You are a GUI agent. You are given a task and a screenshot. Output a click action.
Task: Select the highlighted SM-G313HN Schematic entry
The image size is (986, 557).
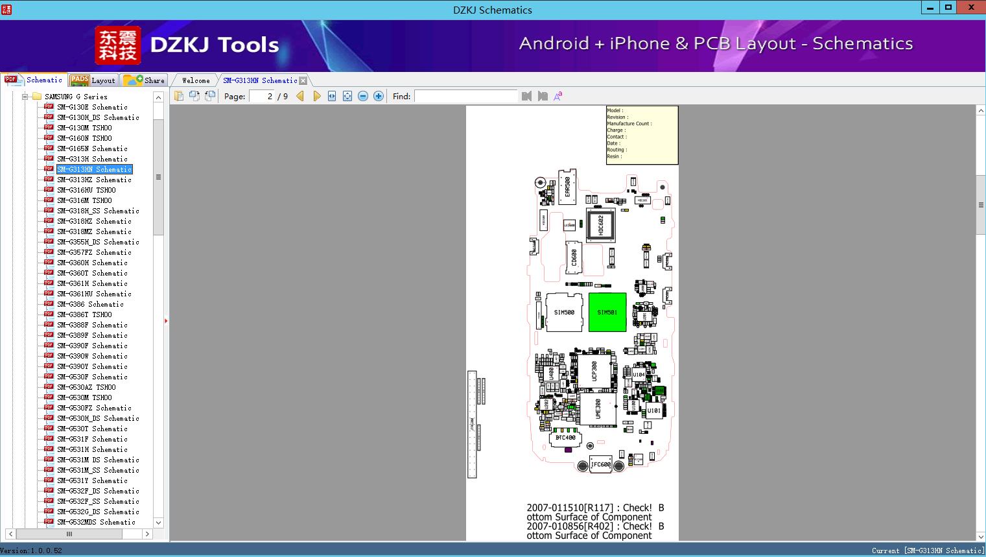pyautogui.click(x=95, y=169)
